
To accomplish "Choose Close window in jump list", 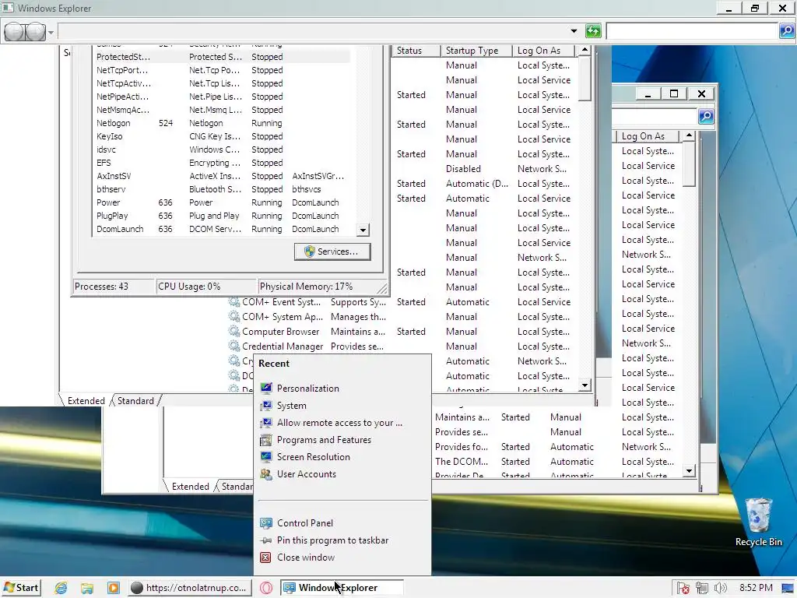I will click(x=305, y=558).
